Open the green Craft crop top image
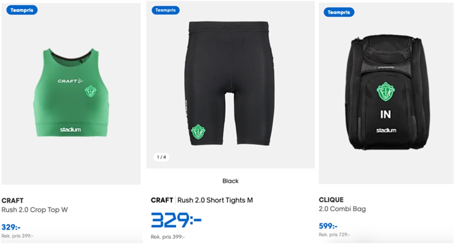The height and width of the screenshot is (244, 454). coord(71,93)
